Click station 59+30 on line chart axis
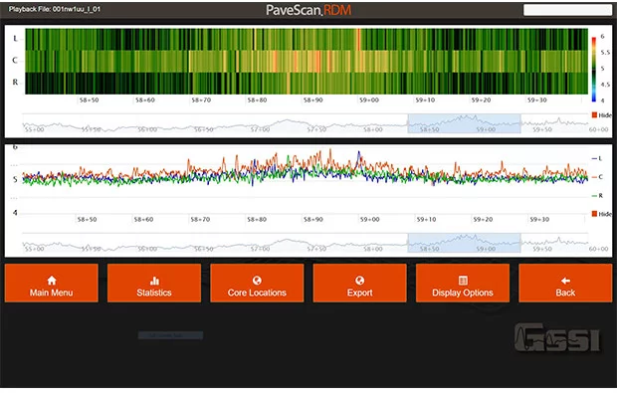617x395 pixels. [x=539, y=220]
